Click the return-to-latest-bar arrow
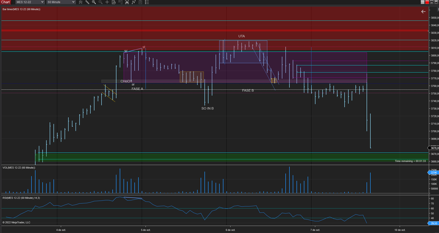Image resolution: width=439 pixels, height=233 pixels. pyautogui.click(x=423, y=12)
